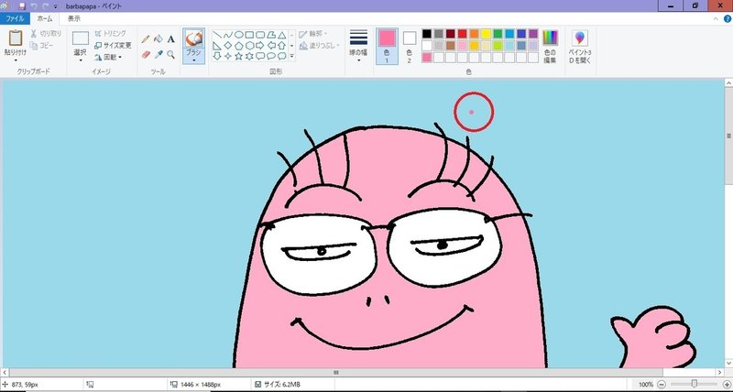Screen dimensions: 733x392
Task: Select the Eraser tool
Action: click(146, 55)
